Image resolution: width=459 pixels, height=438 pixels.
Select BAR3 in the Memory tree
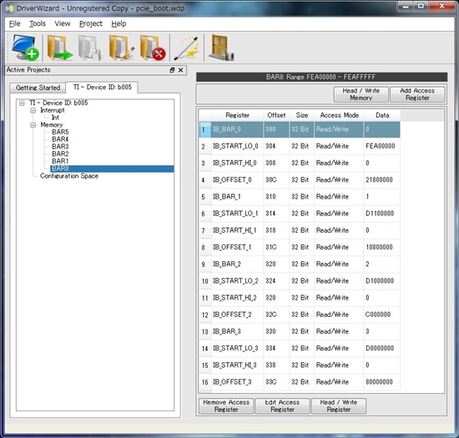coord(60,146)
